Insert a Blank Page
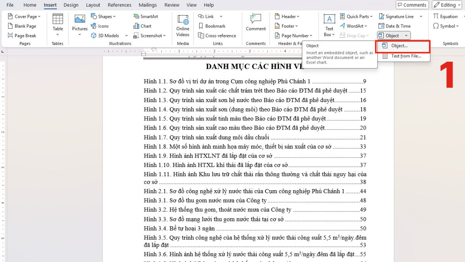Screen dimensions: 465x262 pyautogui.click(x=22, y=26)
